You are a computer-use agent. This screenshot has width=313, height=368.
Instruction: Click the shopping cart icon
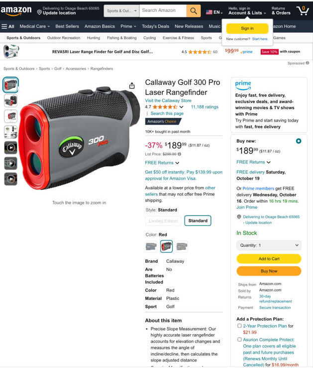(303, 10)
